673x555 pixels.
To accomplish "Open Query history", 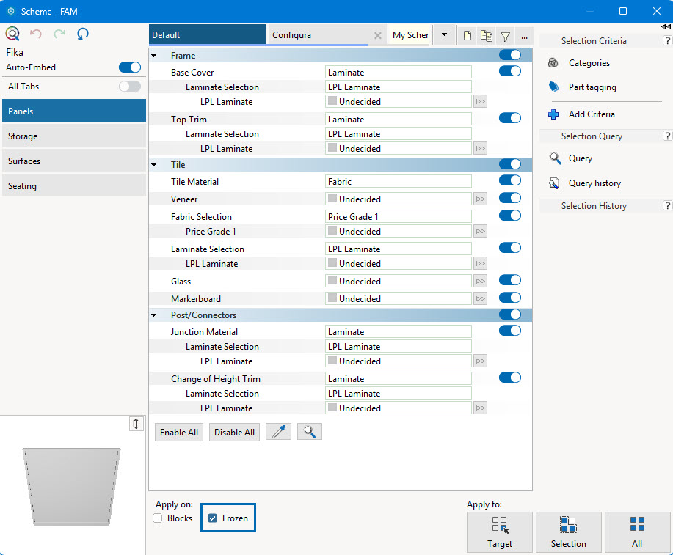I will tap(594, 183).
